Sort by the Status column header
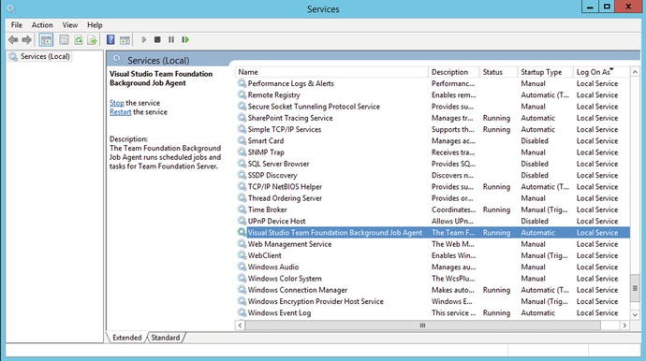Screen dimensions: 646x361 (498, 72)
